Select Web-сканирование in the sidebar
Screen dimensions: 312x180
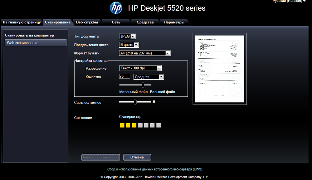pos(36,43)
